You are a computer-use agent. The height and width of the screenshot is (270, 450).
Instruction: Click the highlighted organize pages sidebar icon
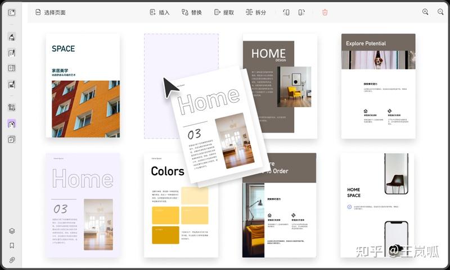pyautogui.click(x=11, y=124)
